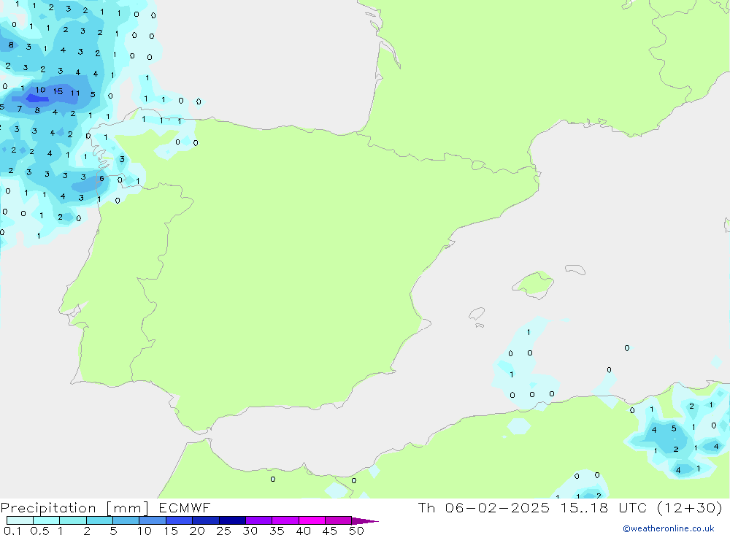Click the 5 to 10 mm legend swatch

126,520
